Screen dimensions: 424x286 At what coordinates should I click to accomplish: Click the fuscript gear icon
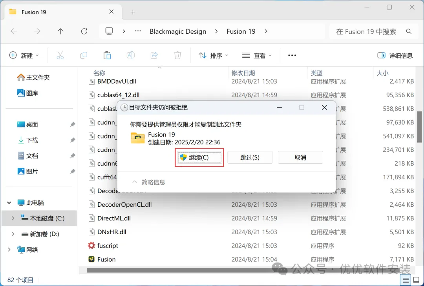point(91,246)
